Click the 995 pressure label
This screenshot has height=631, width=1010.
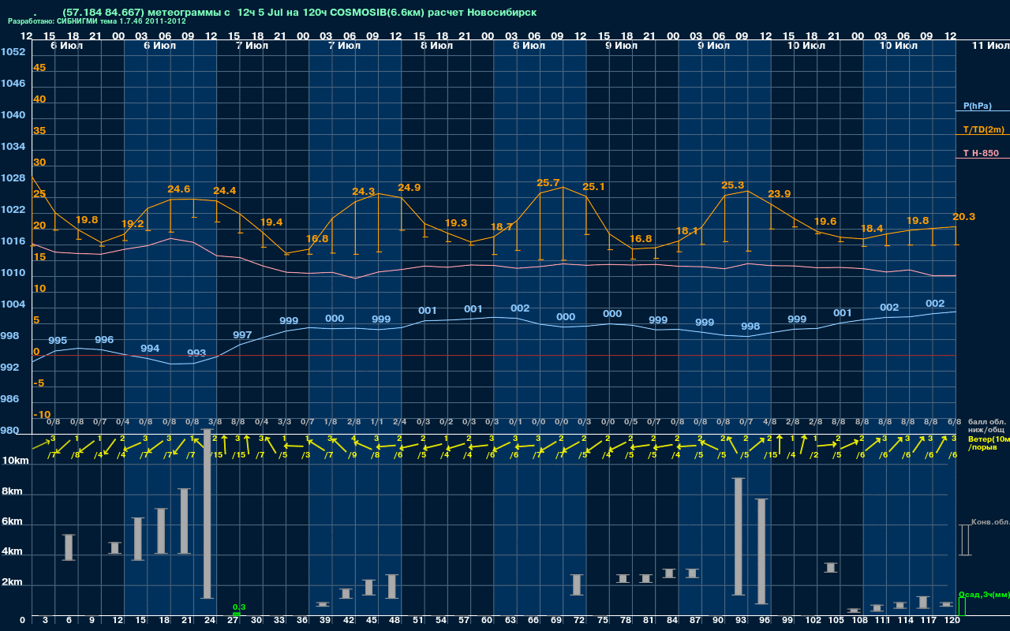click(58, 341)
